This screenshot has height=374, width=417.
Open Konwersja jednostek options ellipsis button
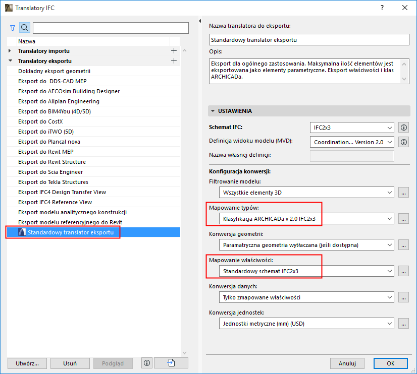tap(403, 324)
